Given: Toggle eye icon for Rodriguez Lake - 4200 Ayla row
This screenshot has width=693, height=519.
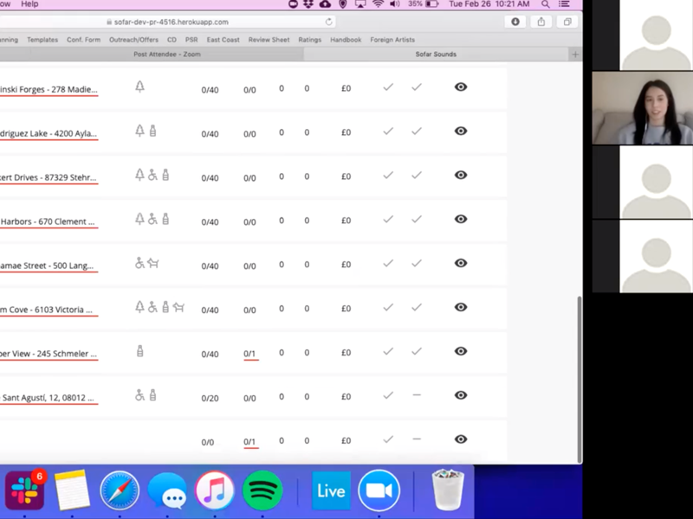Looking at the screenshot, I should pos(461,131).
